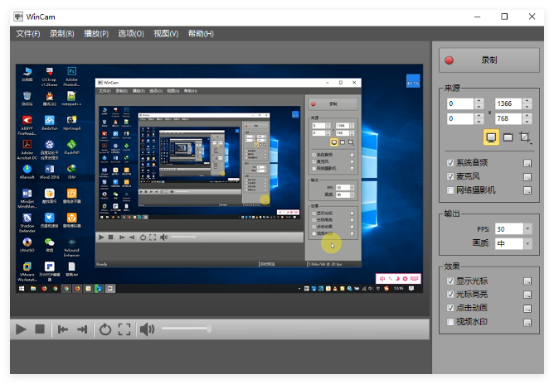
Task: Toggle loop playback with circular arrow icon
Action: pos(105,329)
